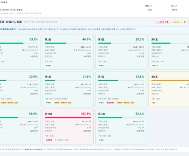The width and height of the screenshot is (189, 156).
Task: Click the green tag in 第11室 card
Action: pyautogui.click(x=102, y=140)
